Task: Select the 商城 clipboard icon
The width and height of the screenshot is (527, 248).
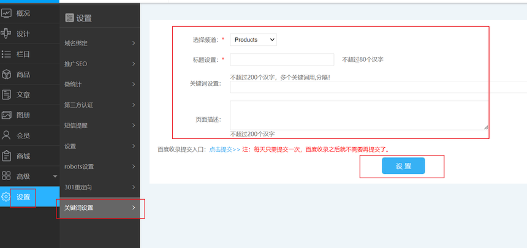Action: tap(7, 156)
